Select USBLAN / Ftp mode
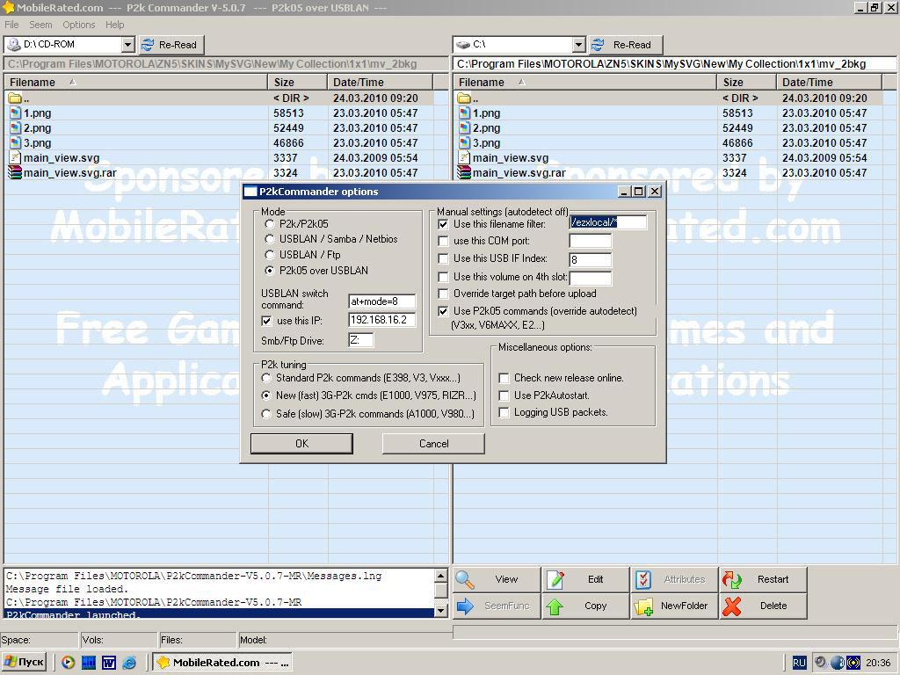Screen dimensions: 900x675 [x=269, y=254]
